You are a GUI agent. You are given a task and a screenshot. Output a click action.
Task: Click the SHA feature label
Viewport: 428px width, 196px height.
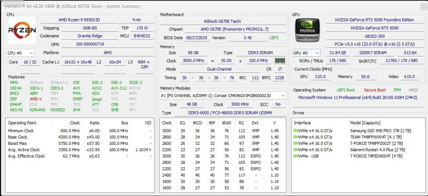76,110
